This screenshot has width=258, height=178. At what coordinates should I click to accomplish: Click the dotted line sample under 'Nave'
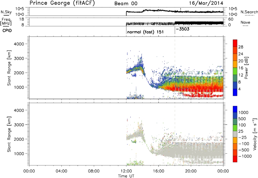tap(246, 26)
